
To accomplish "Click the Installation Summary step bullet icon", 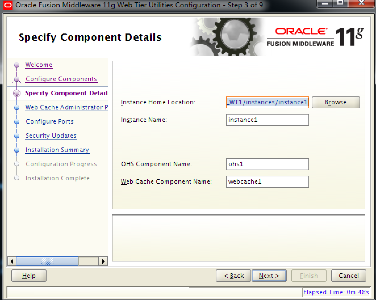I will click(x=17, y=150).
